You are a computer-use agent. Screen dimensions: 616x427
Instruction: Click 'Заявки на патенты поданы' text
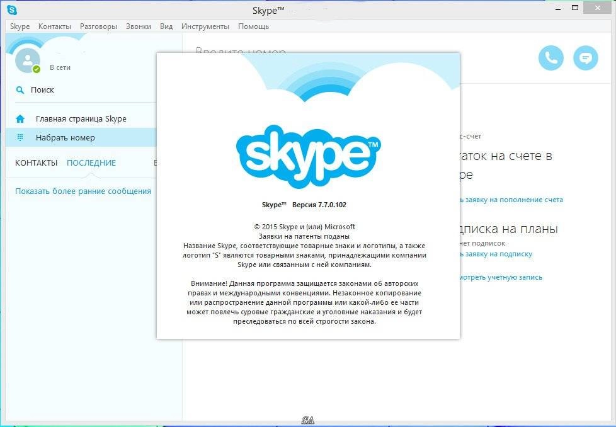304,236
